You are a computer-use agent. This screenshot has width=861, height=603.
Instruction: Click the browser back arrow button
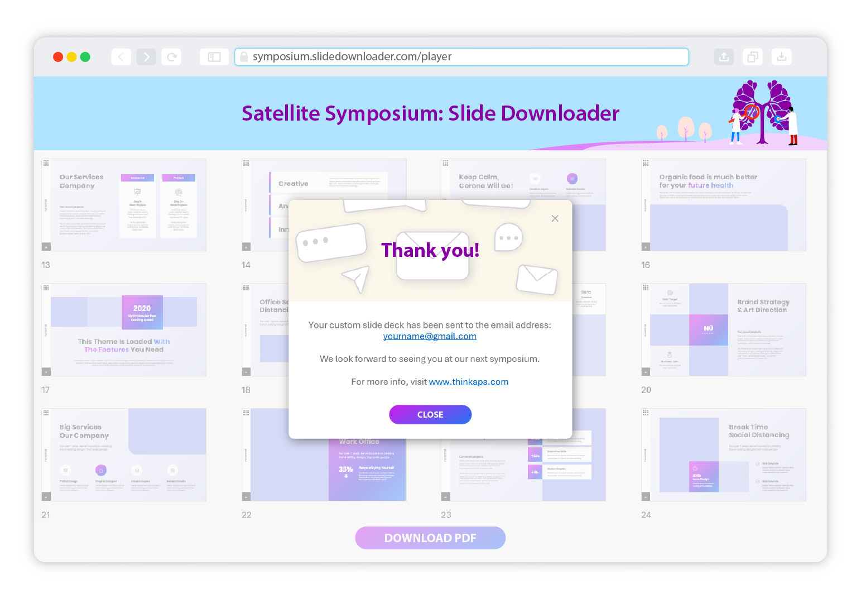coord(121,57)
